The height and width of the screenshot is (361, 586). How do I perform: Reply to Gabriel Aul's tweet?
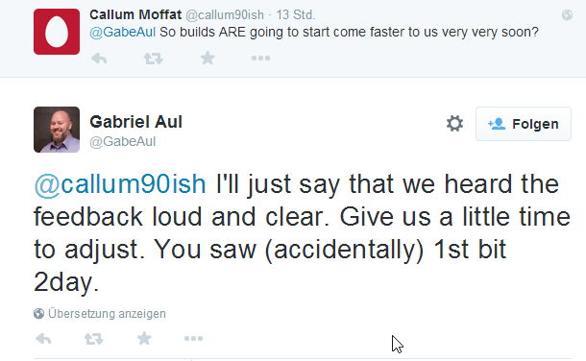coord(43,339)
